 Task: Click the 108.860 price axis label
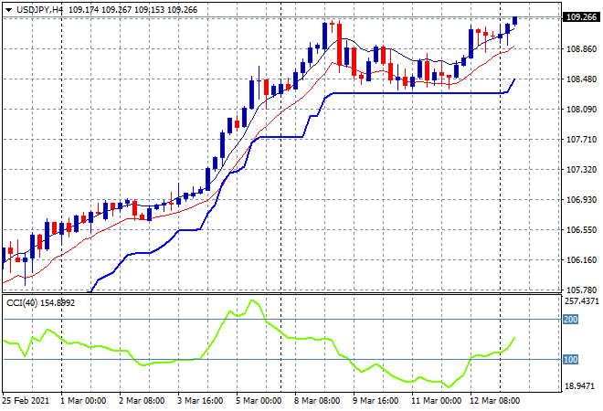581,49
